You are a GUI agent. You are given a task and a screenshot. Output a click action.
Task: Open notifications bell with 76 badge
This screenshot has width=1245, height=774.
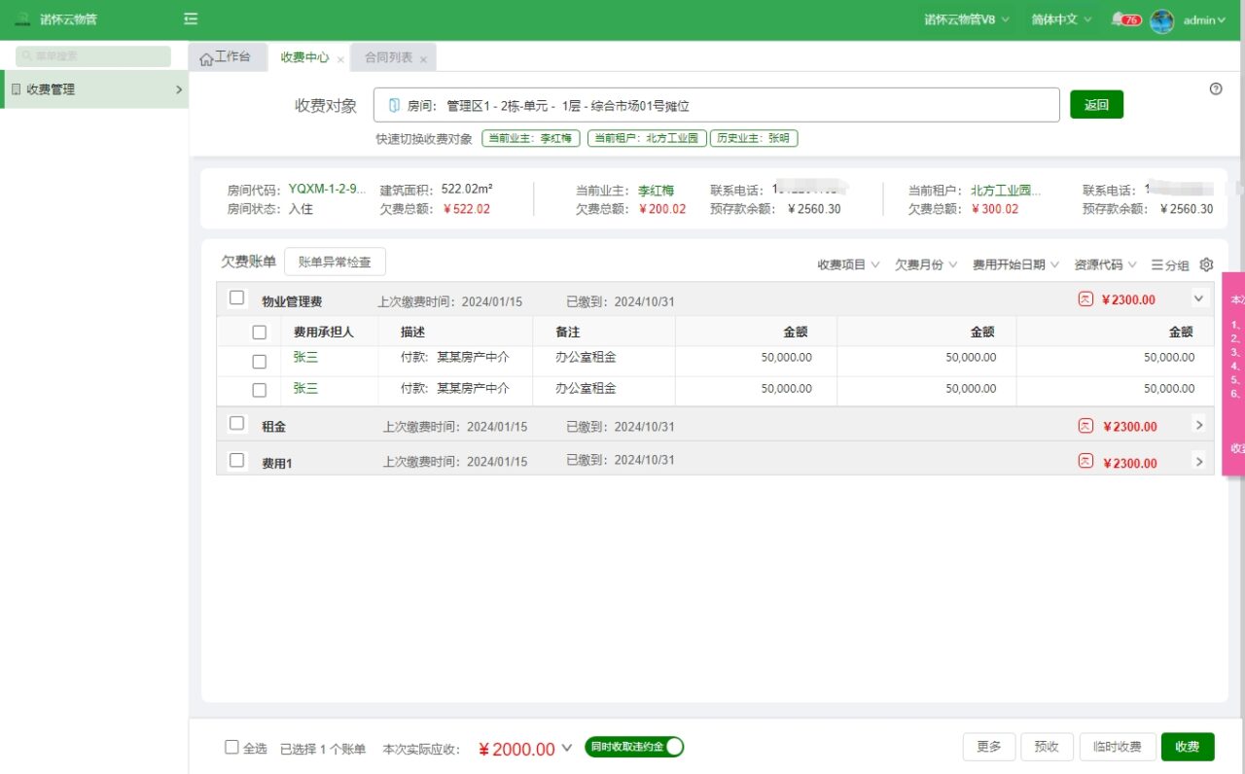coord(1125,19)
